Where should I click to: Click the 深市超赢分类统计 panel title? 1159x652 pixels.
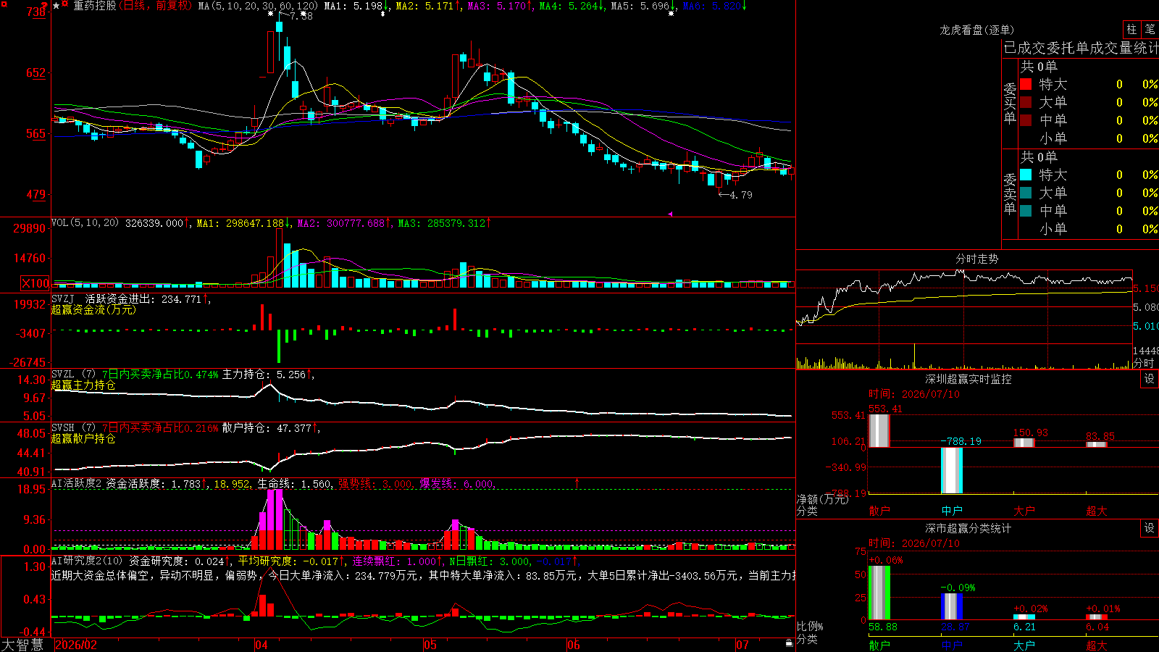pyautogui.click(x=968, y=528)
